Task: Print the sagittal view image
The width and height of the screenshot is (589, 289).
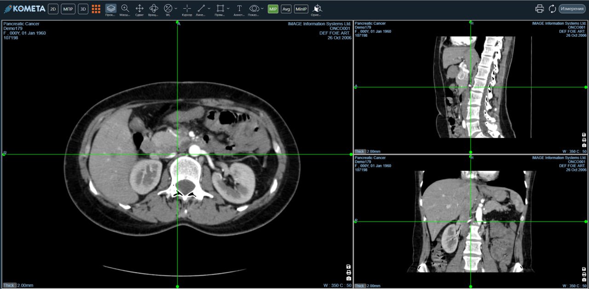Action: pyautogui.click(x=584, y=140)
